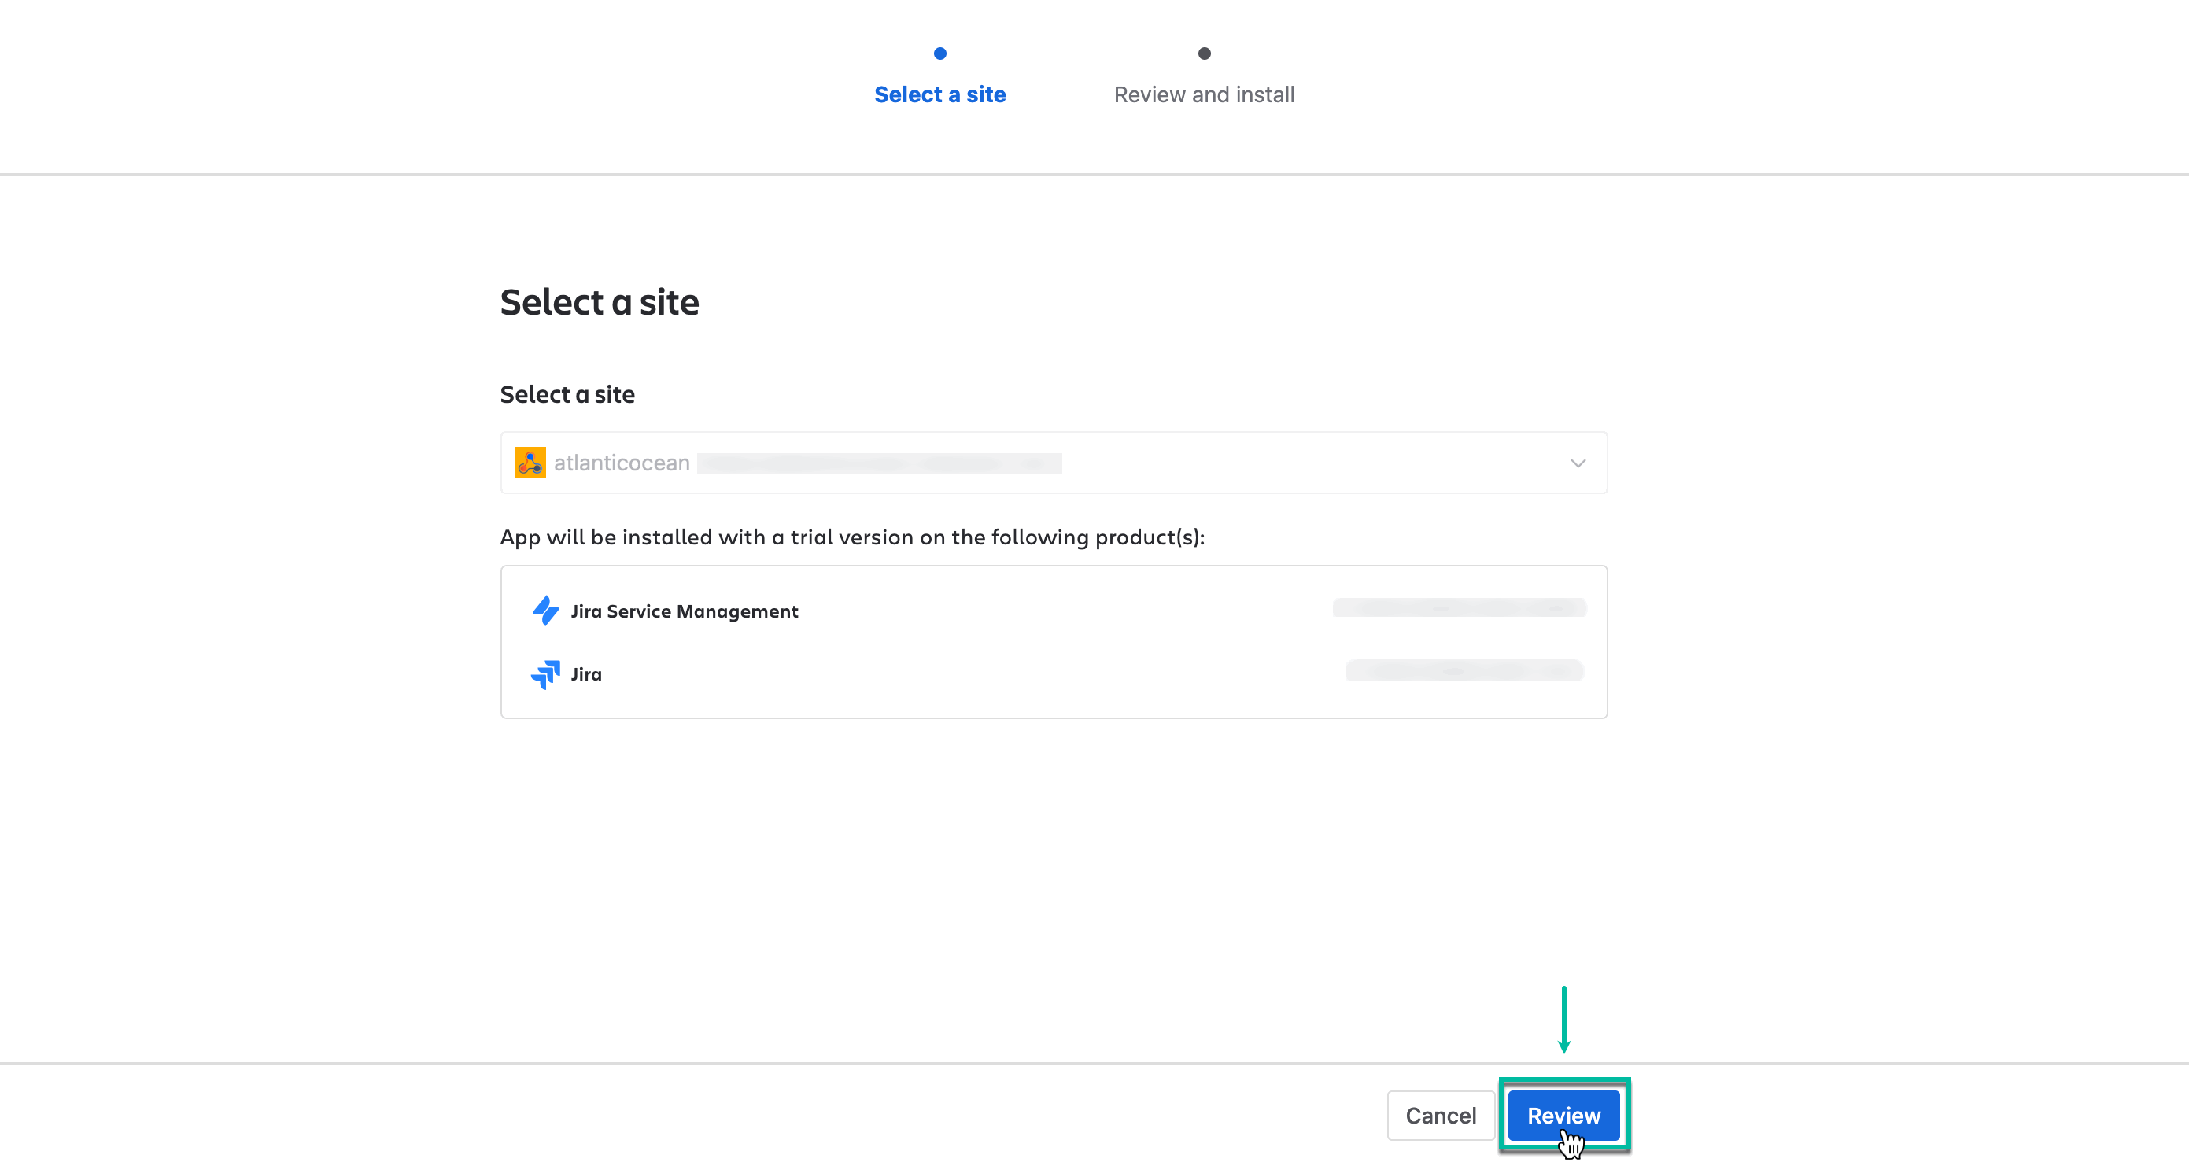The image size is (2189, 1166).
Task: Click the blurred text beside atlanticocean
Action: (880, 464)
